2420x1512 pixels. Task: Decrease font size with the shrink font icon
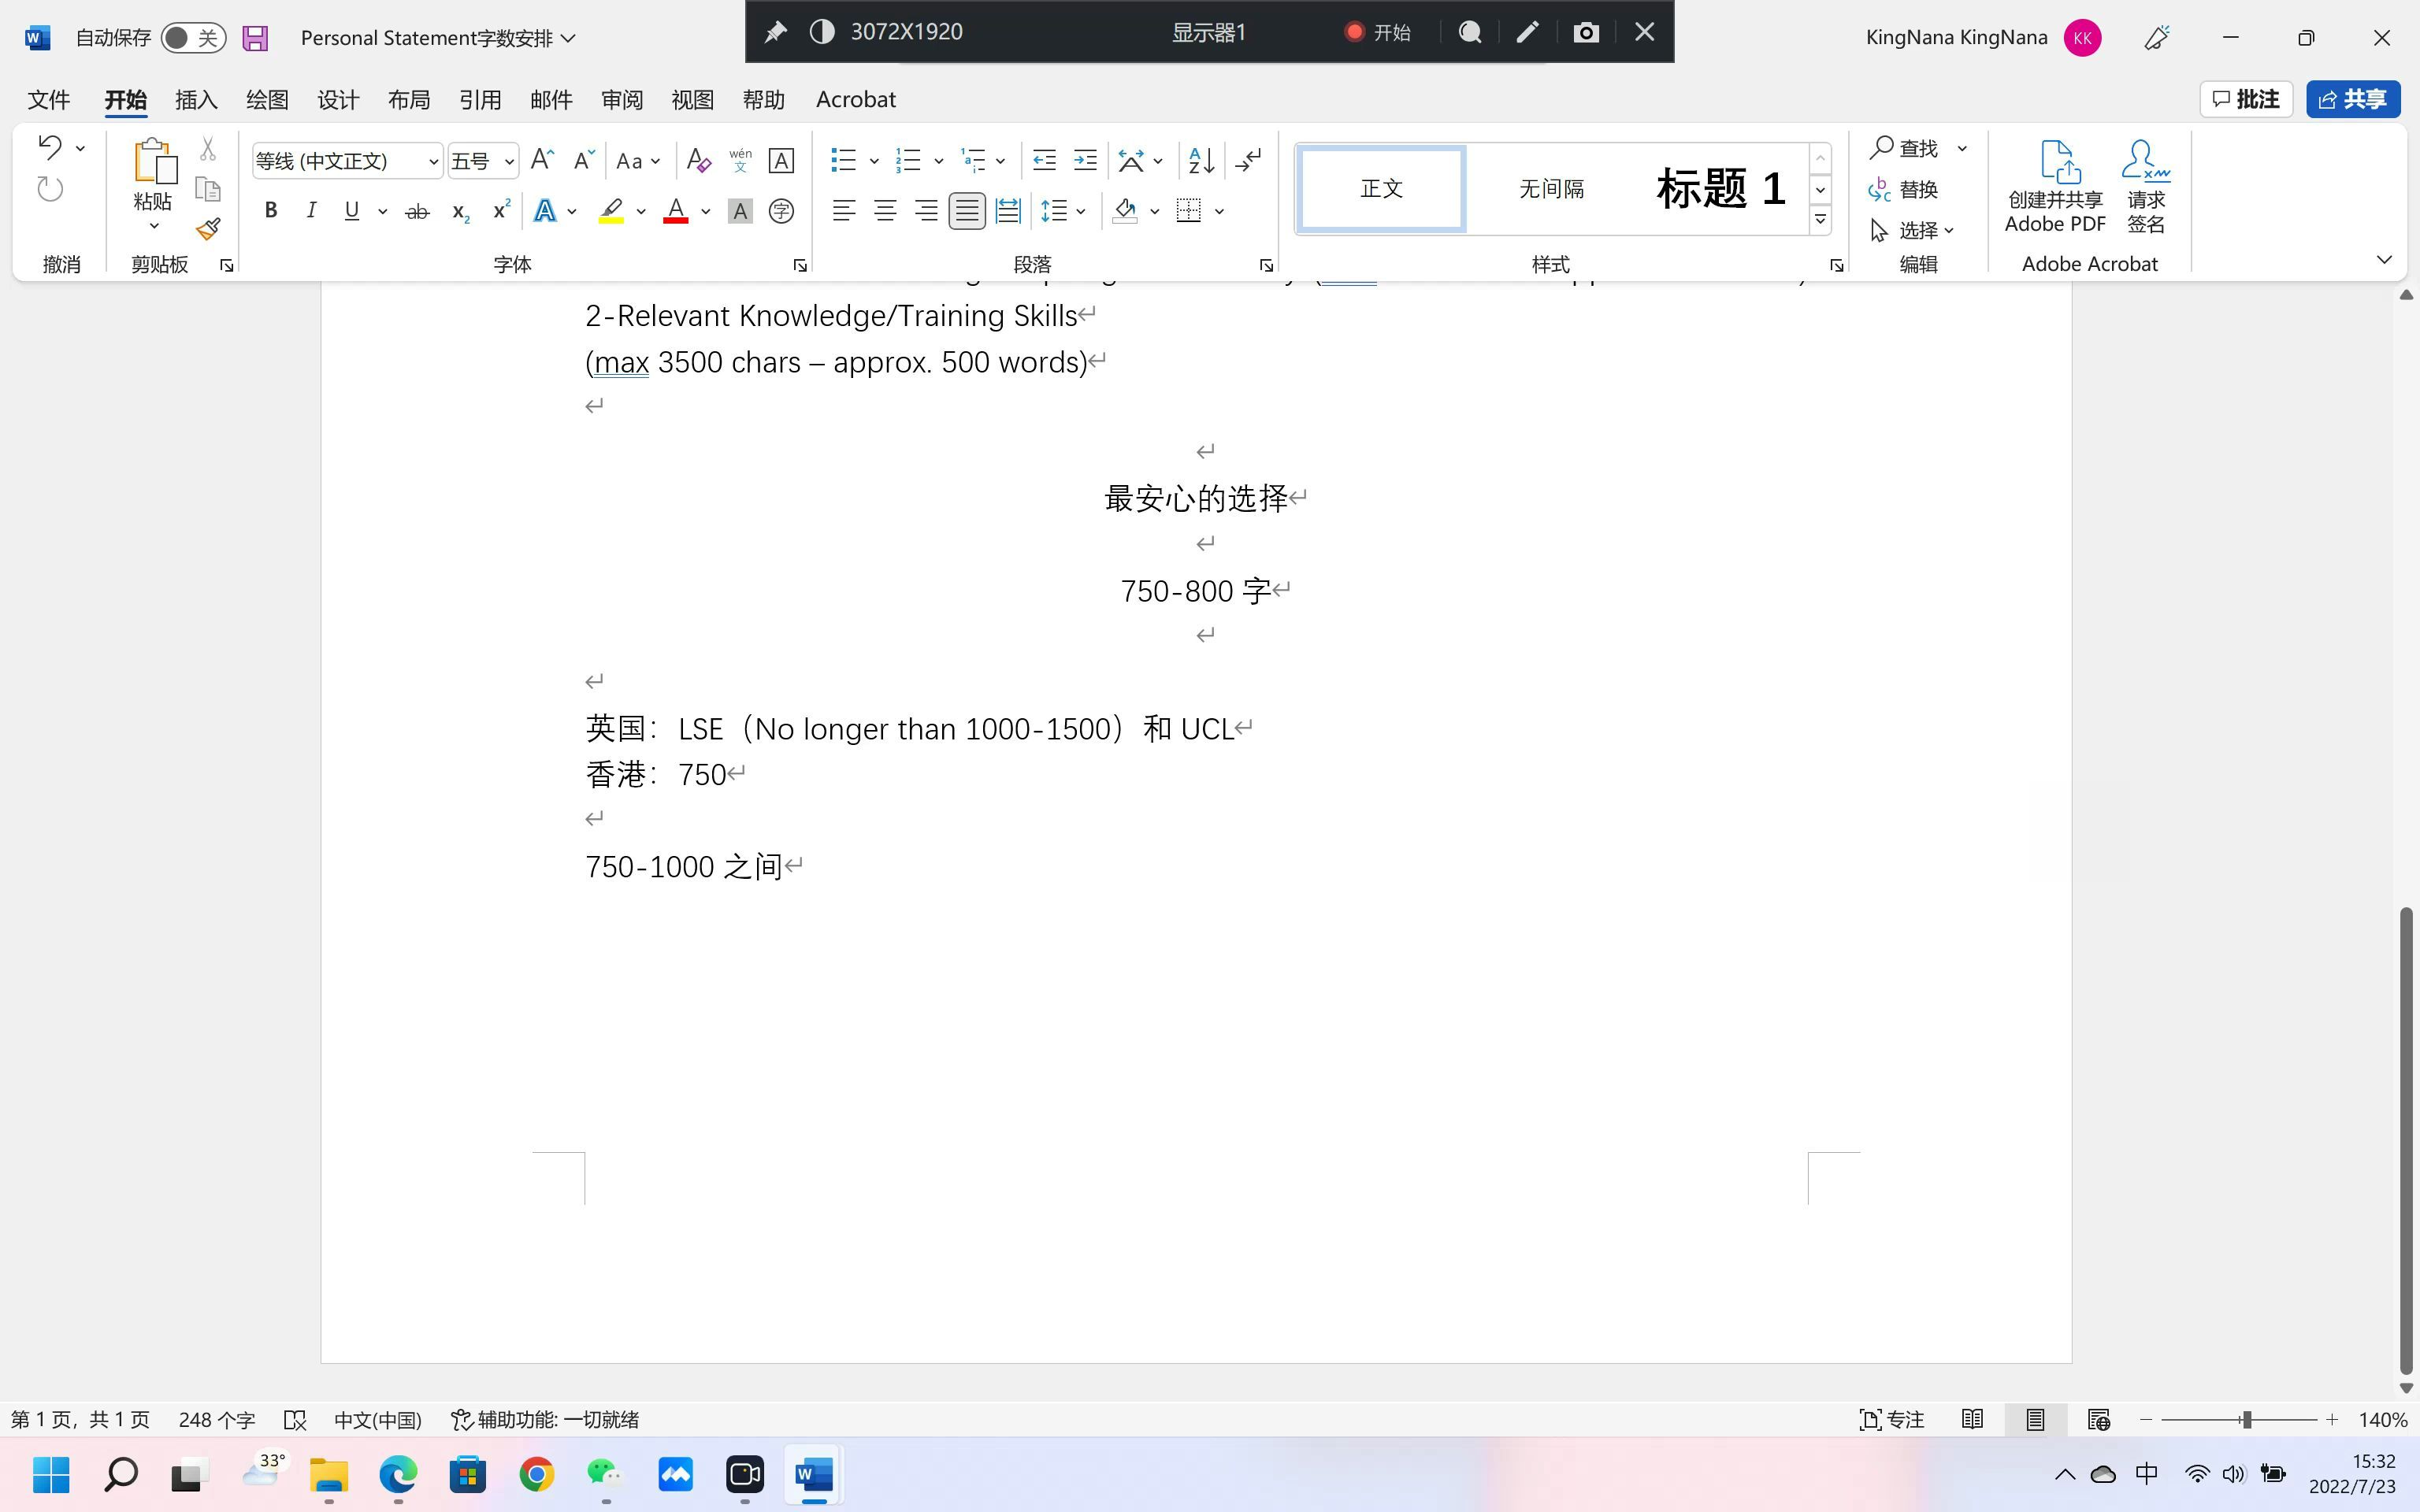(x=584, y=160)
